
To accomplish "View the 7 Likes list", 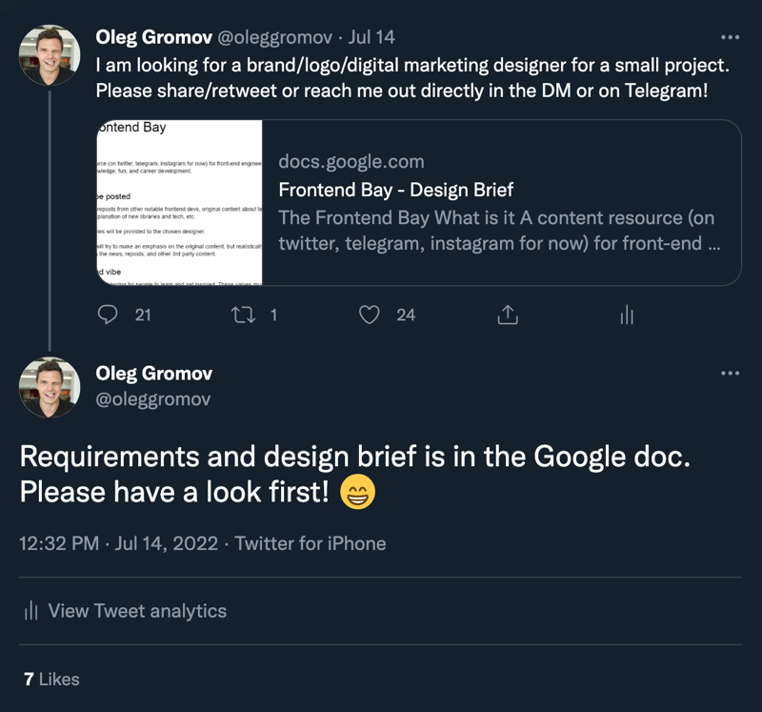I will coord(51,679).
